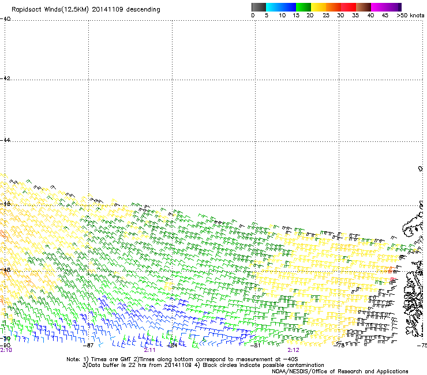Click the brown 35-40 knots legend swatch

[364, 7]
